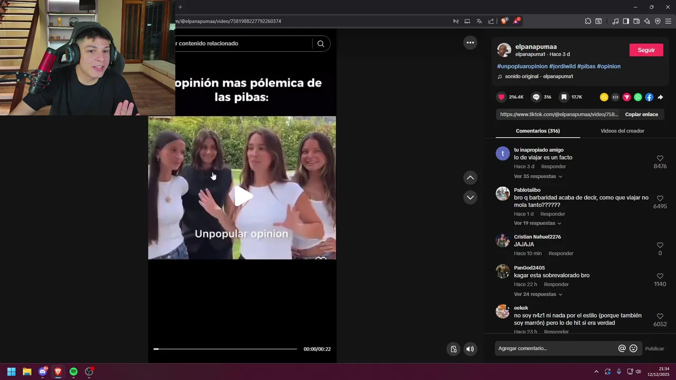The height and width of the screenshot is (380, 676).
Task: Reply to Cristian Nahuel2276's comment
Action: [x=561, y=253]
